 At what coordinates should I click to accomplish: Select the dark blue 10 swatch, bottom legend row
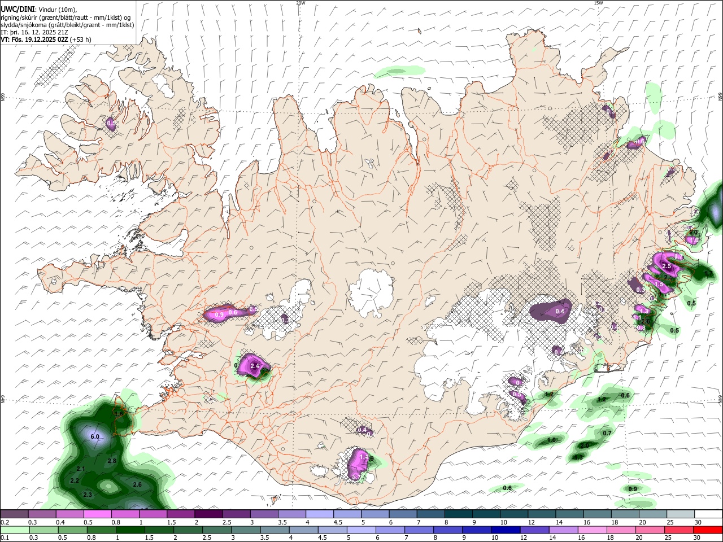click(506, 530)
